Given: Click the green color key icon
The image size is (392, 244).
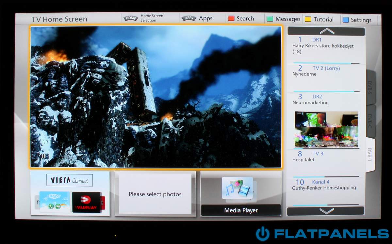Looking at the screenshot, I should click(270, 19).
